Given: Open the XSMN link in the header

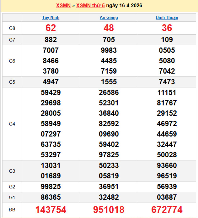Looking at the screenshot, I should click(63, 6).
